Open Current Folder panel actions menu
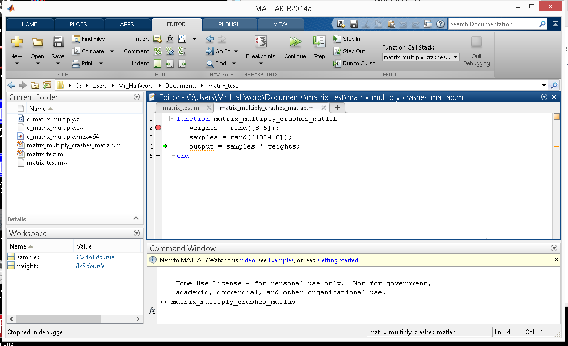The width and height of the screenshot is (568, 346). [136, 97]
